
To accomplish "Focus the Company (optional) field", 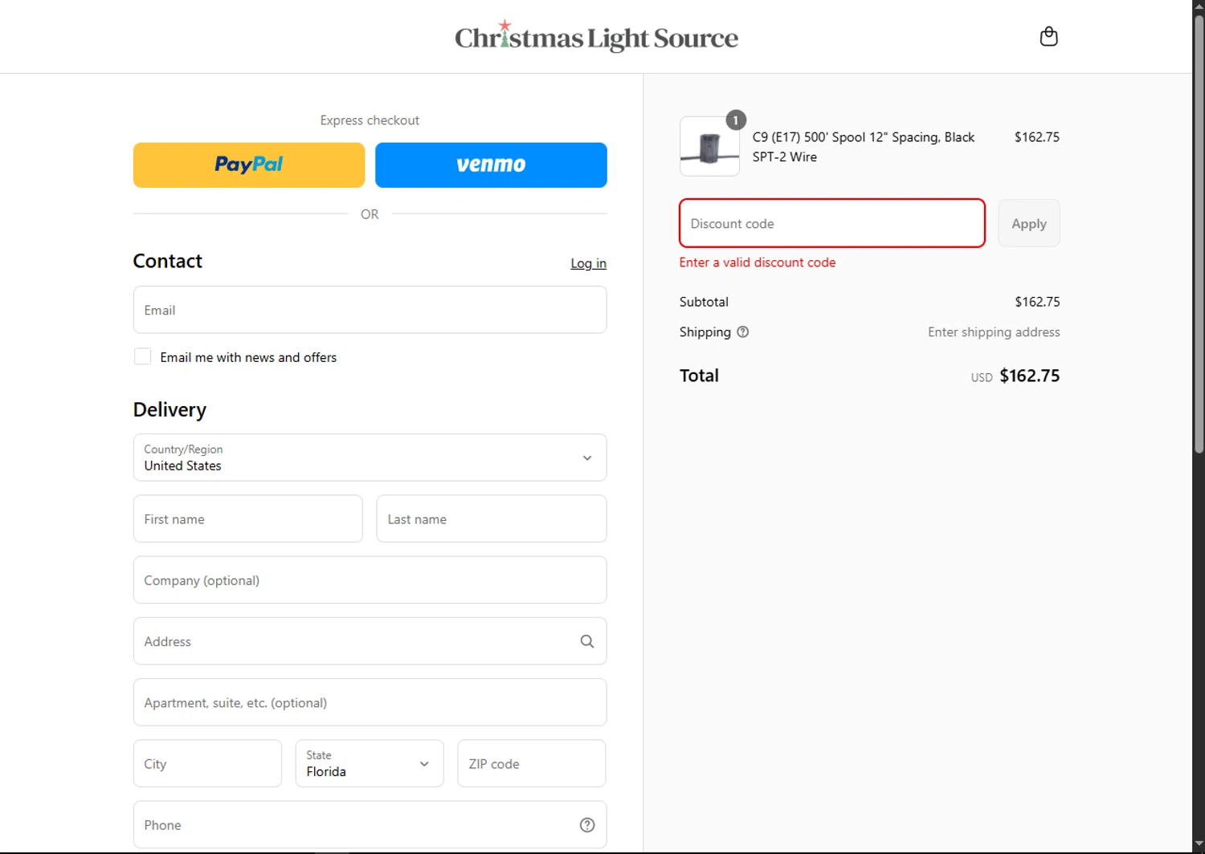I will pyautogui.click(x=370, y=579).
